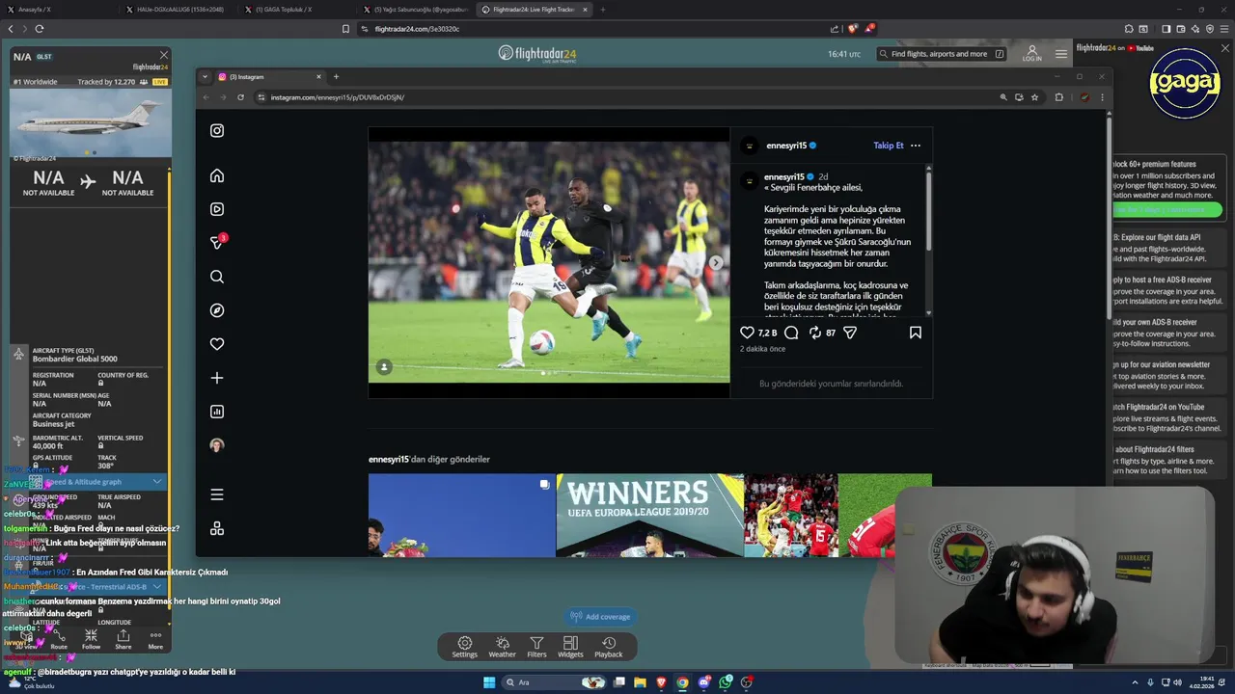
Task: Open Instagram profile avatar in sidebar
Action: tap(217, 445)
